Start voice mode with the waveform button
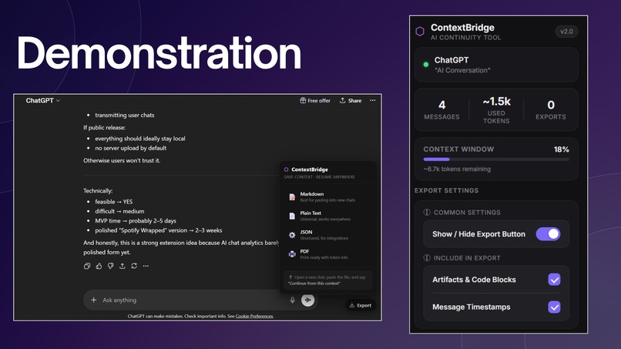Viewport: 621px width, 349px height. coord(307,300)
